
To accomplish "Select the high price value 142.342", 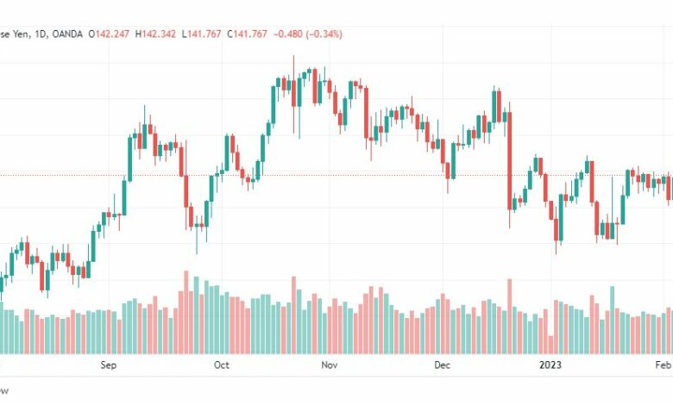I will click(159, 34).
